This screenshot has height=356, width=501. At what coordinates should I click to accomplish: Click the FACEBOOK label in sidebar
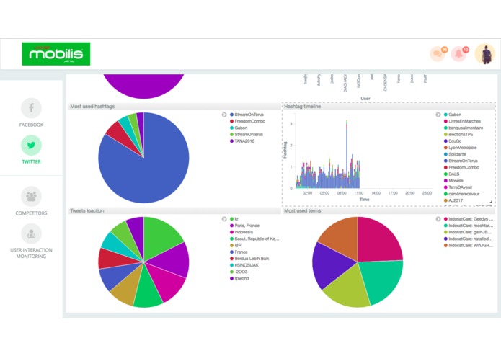coord(31,125)
